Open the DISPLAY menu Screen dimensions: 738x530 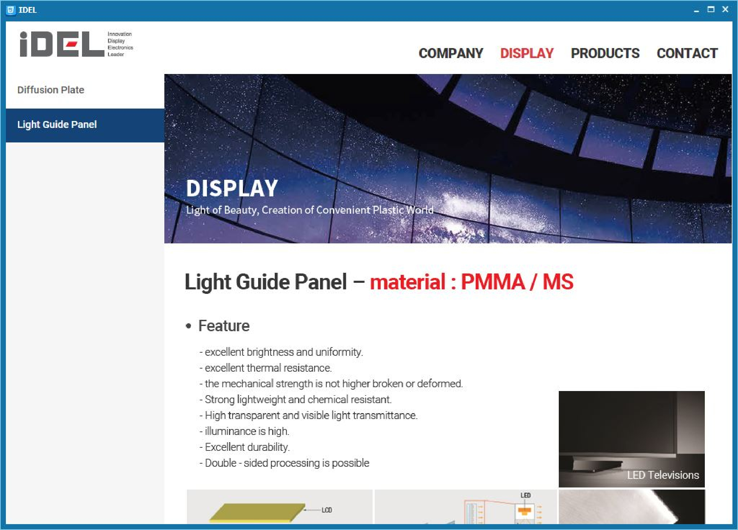click(527, 53)
